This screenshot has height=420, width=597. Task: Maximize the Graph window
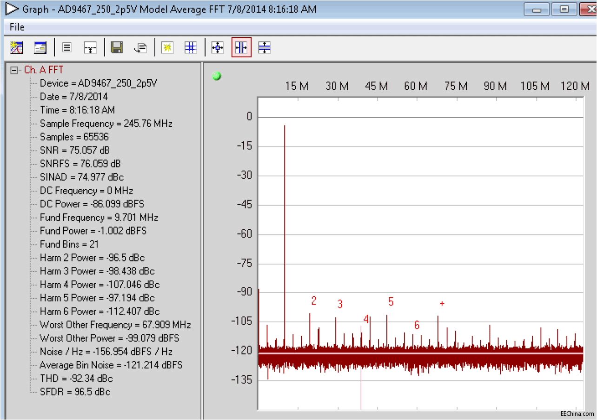564,9
